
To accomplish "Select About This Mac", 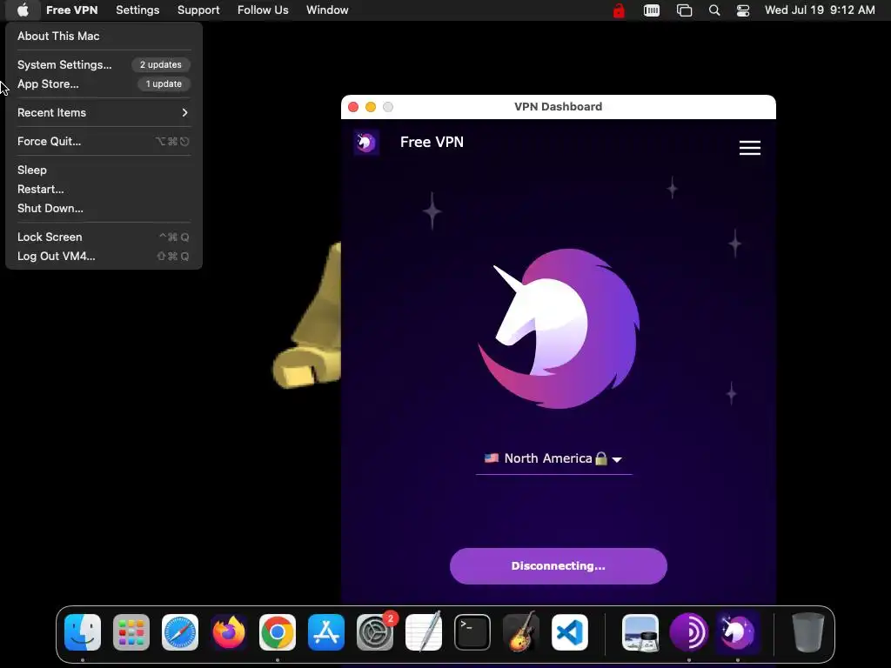I will tap(104, 36).
